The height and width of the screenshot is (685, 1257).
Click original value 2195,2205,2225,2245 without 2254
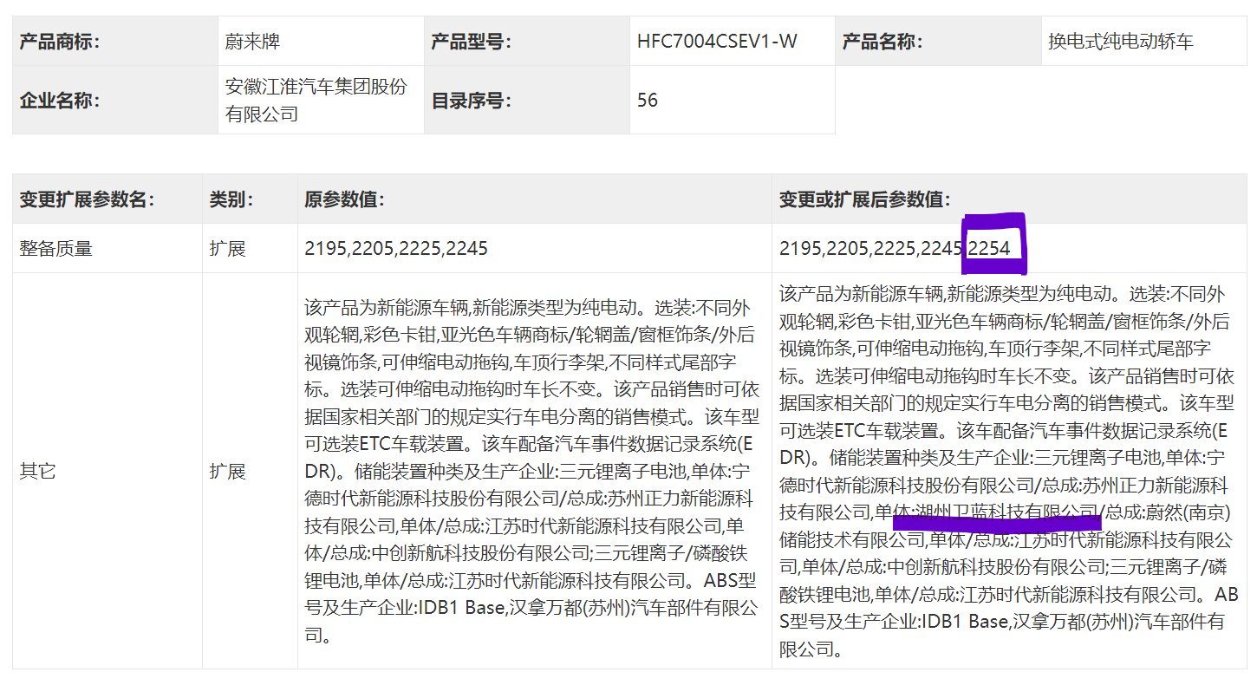396,249
